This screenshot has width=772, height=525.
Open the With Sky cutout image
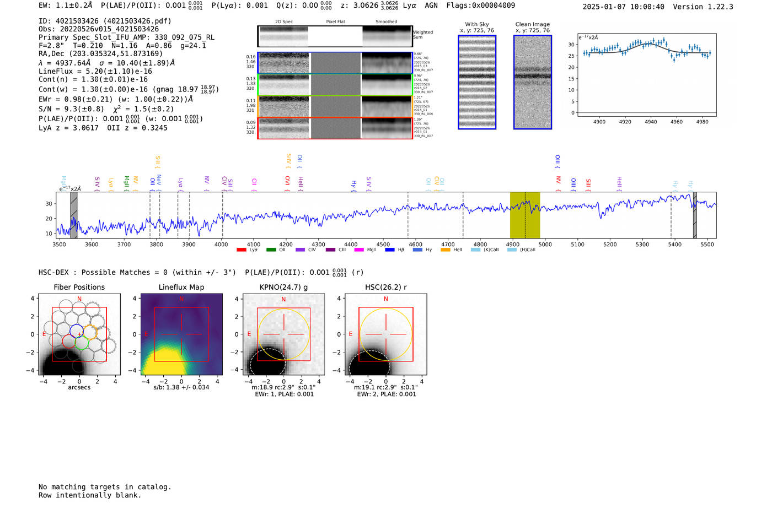477,82
